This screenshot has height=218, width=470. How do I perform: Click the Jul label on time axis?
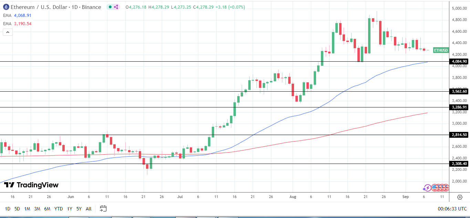pos(180,197)
